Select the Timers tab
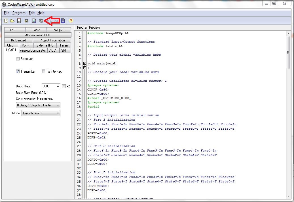The image size is (294, 202). [64, 45]
